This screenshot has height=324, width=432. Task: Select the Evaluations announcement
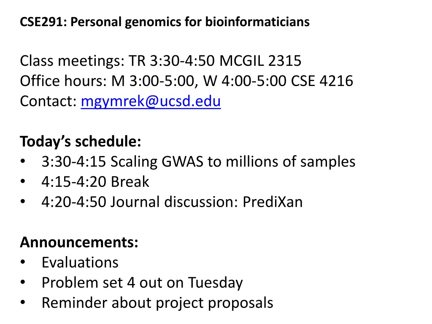80,262
